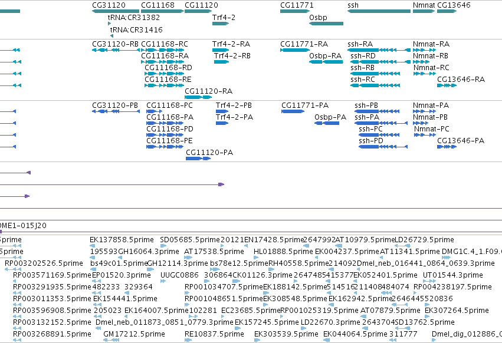Click protein ssh-PC

370,129
